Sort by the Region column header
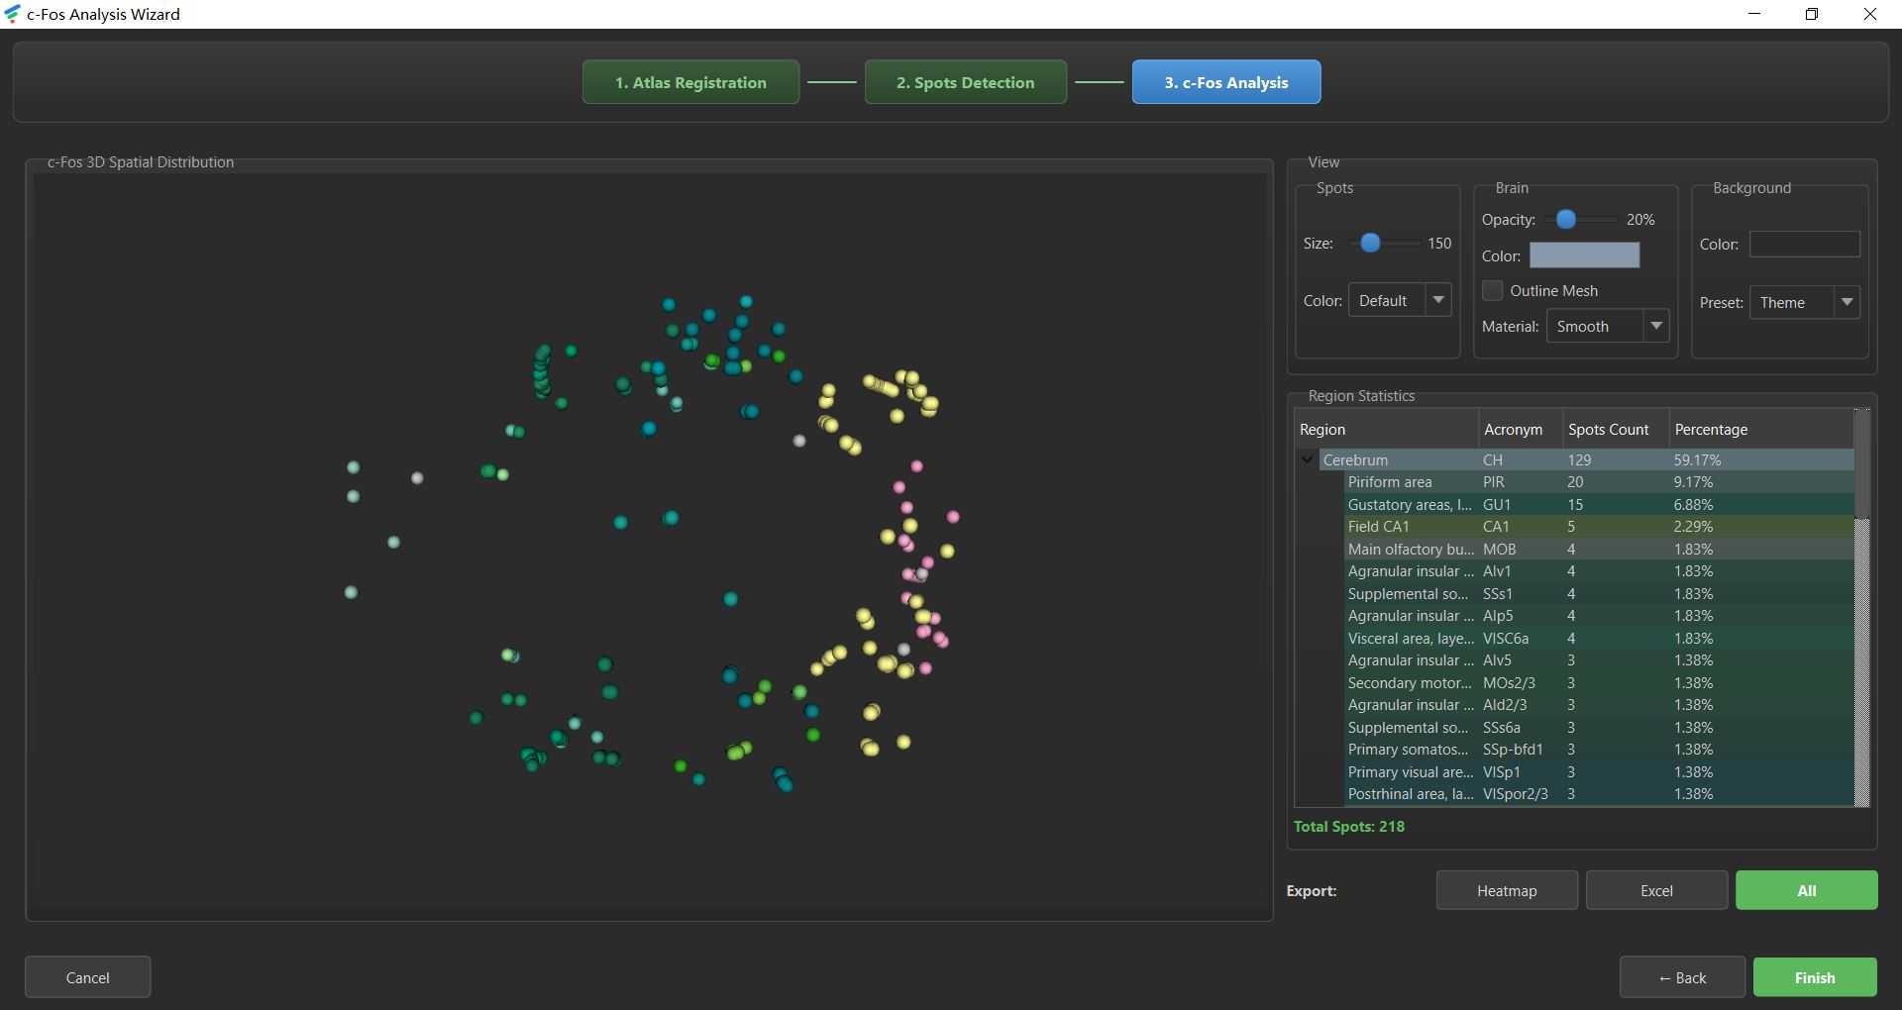This screenshot has height=1010, width=1902. click(1386, 429)
